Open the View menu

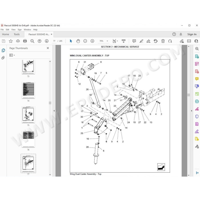click(x=13, y=30)
